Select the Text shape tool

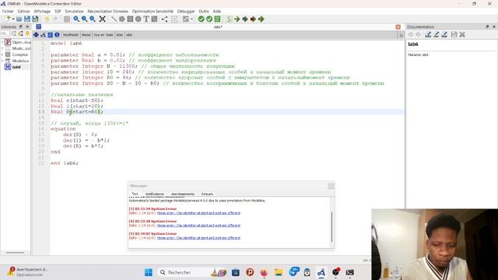tap(146, 19)
